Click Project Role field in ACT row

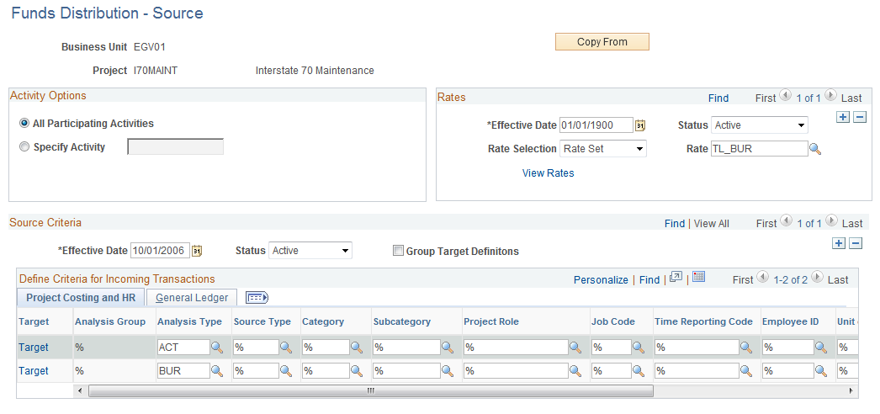tap(516, 348)
